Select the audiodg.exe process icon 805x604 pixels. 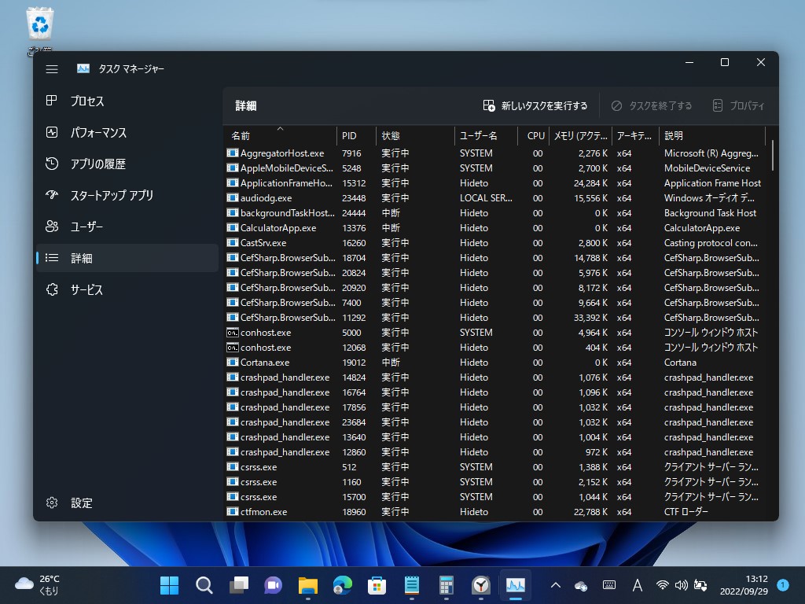(x=233, y=197)
